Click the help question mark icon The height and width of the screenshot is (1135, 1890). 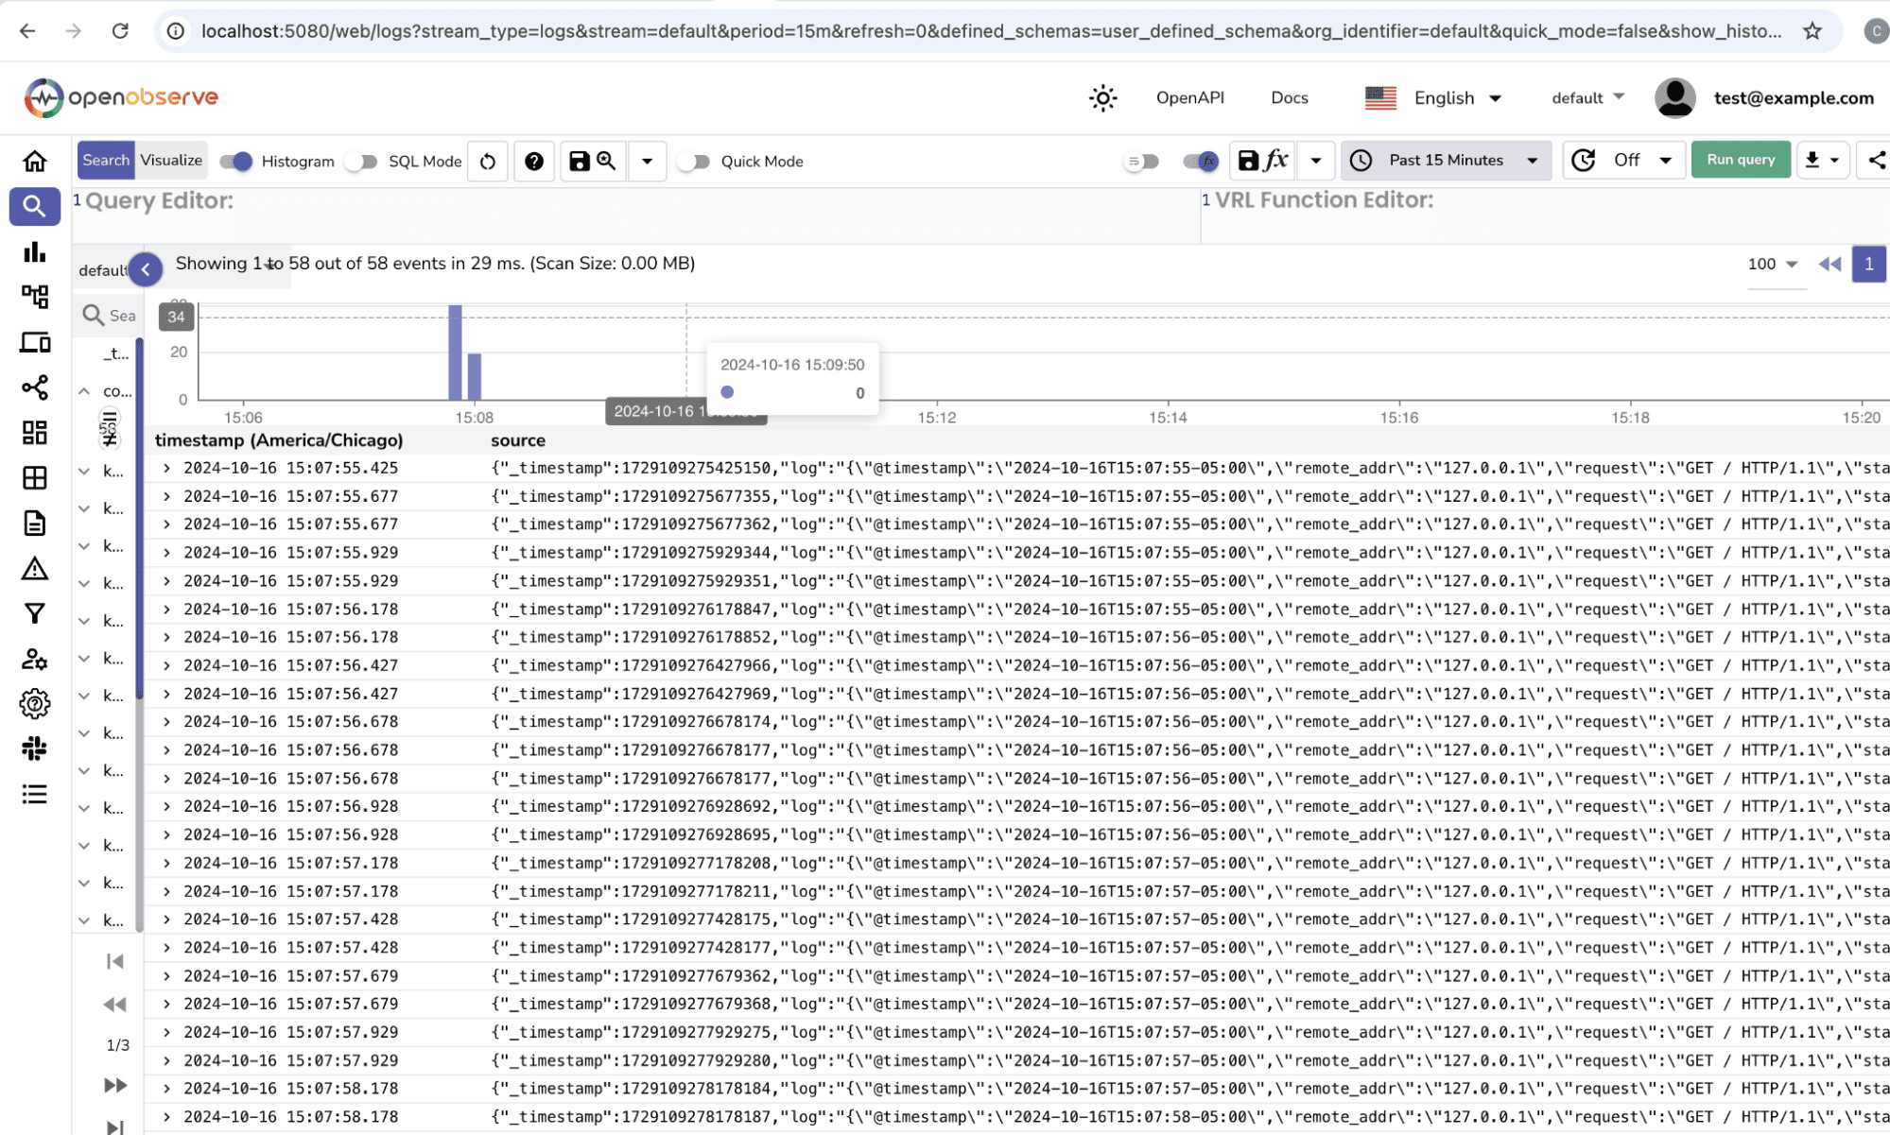coord(534,161)
